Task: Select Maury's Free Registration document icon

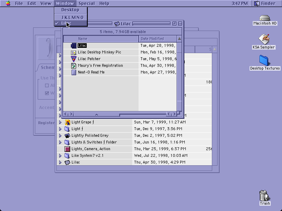Action: point(73,66)
